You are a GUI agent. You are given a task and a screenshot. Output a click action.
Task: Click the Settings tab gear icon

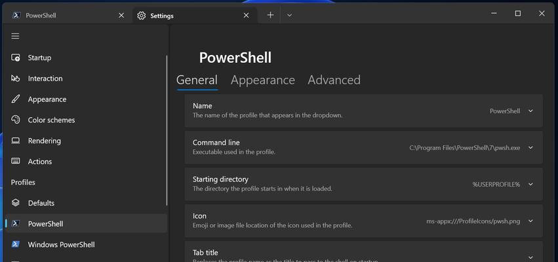(141, 16)
